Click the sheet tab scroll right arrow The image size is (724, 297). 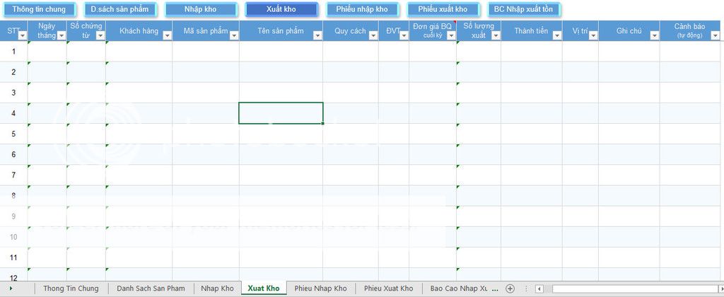coord(10,289)
